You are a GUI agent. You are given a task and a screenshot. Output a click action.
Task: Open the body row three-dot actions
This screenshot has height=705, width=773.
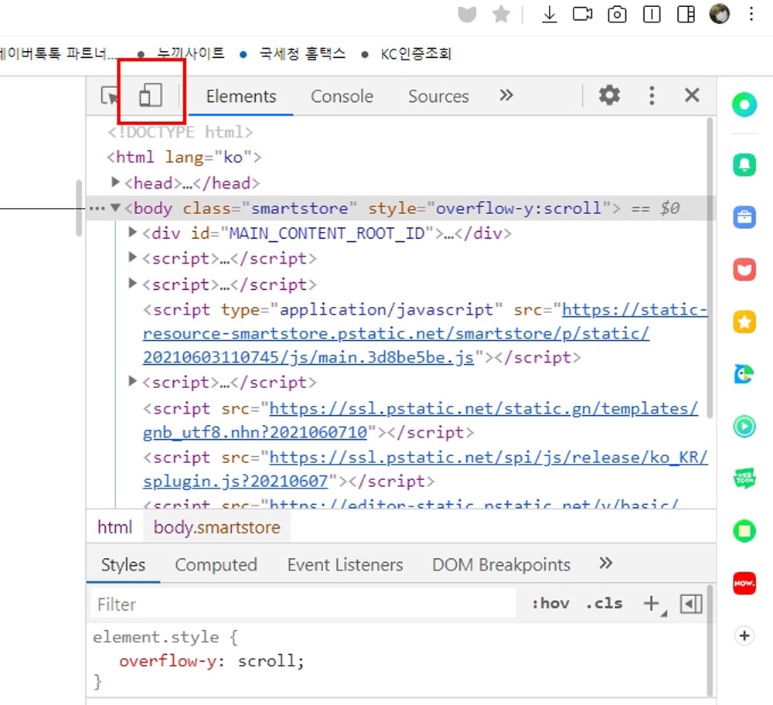coord(97,209)
